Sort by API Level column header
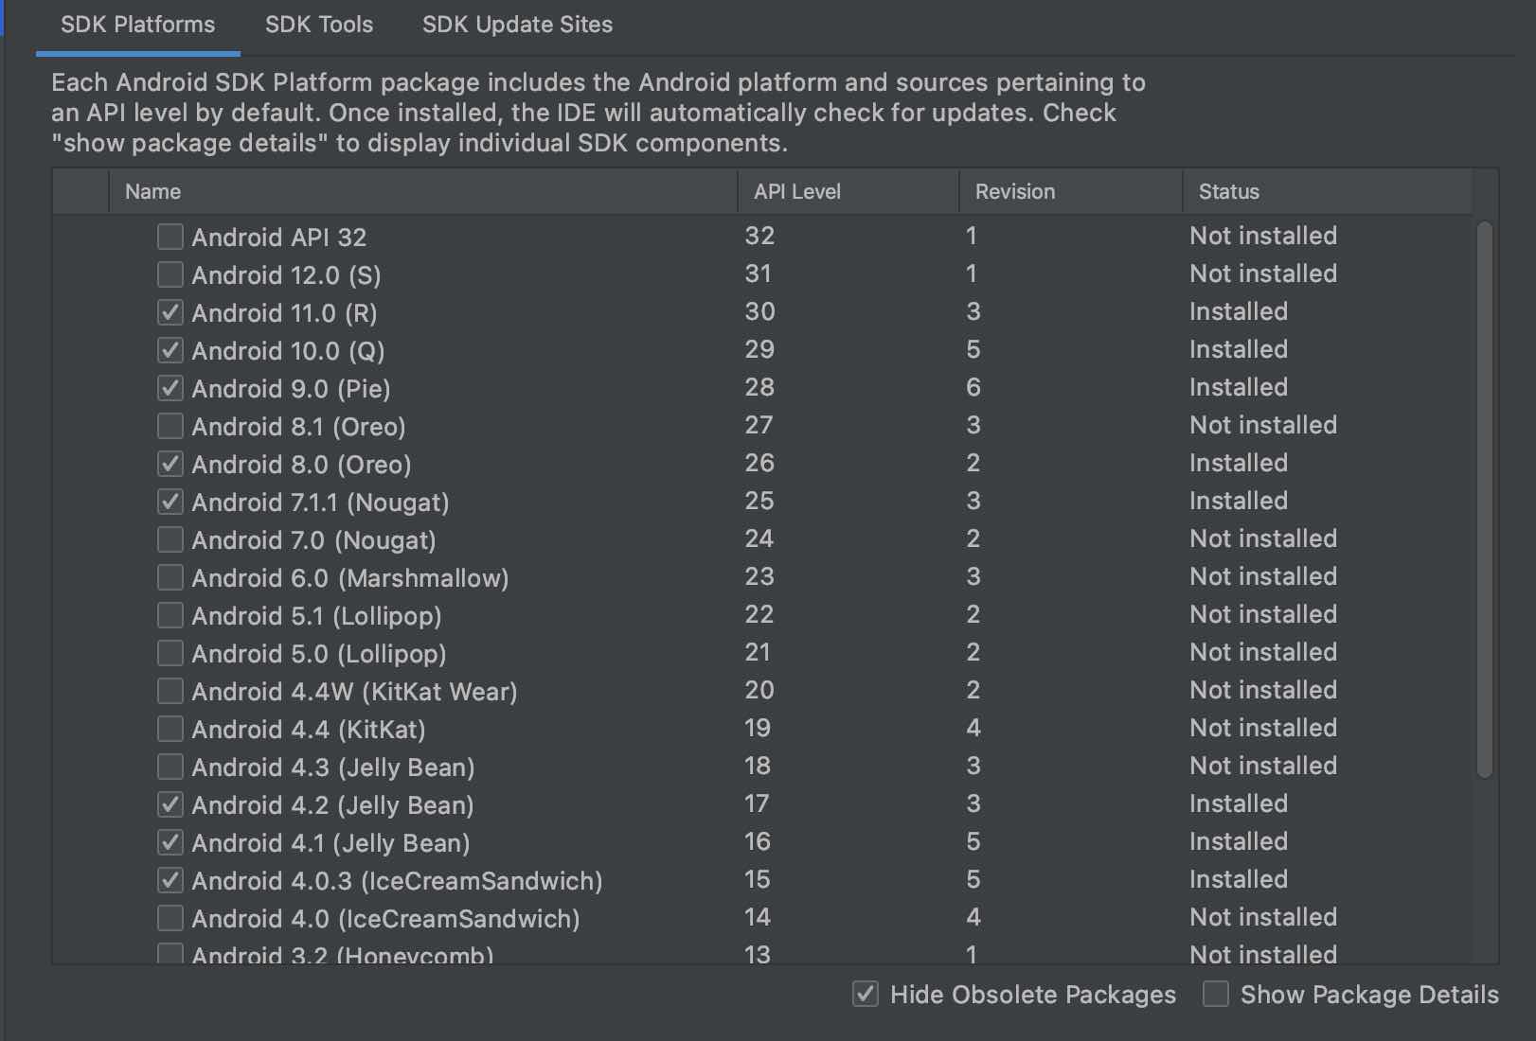 click(x=797, y=191)
